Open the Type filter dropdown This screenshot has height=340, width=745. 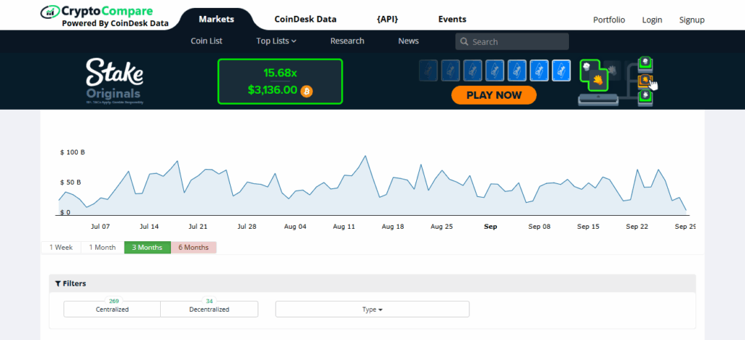pos(372,309)
